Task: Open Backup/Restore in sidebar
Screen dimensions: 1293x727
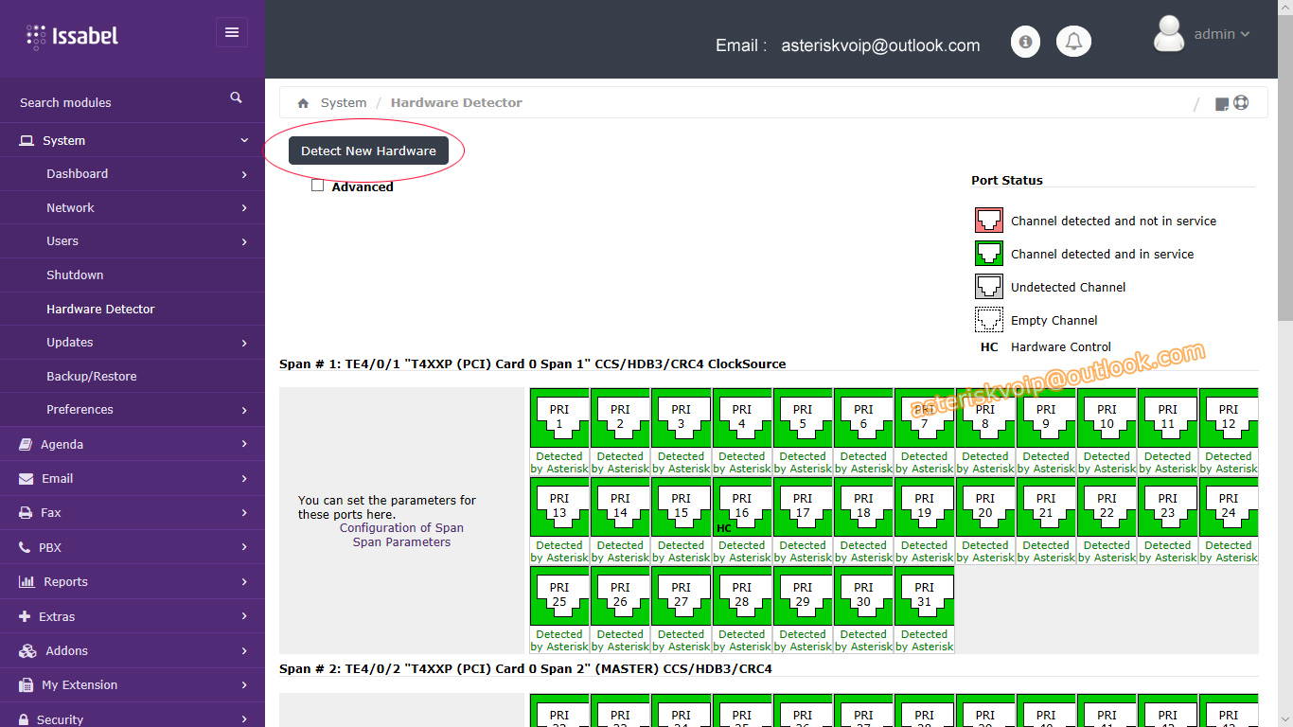Action: click(x=92, y=376)
